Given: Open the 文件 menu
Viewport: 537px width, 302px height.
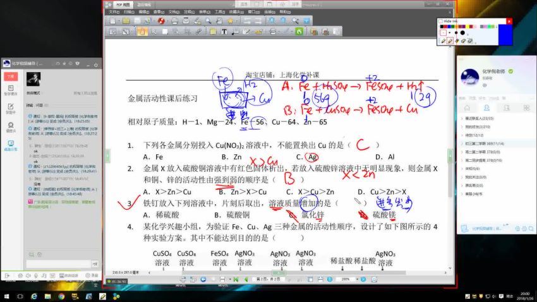Looking at the screenshot, I should point(114,11).
